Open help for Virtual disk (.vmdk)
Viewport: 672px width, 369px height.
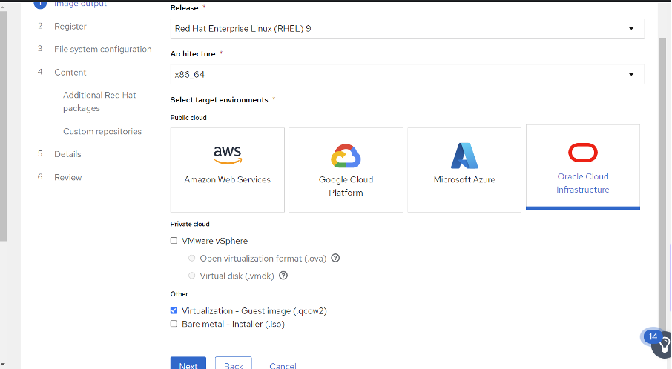coord(283,276)
